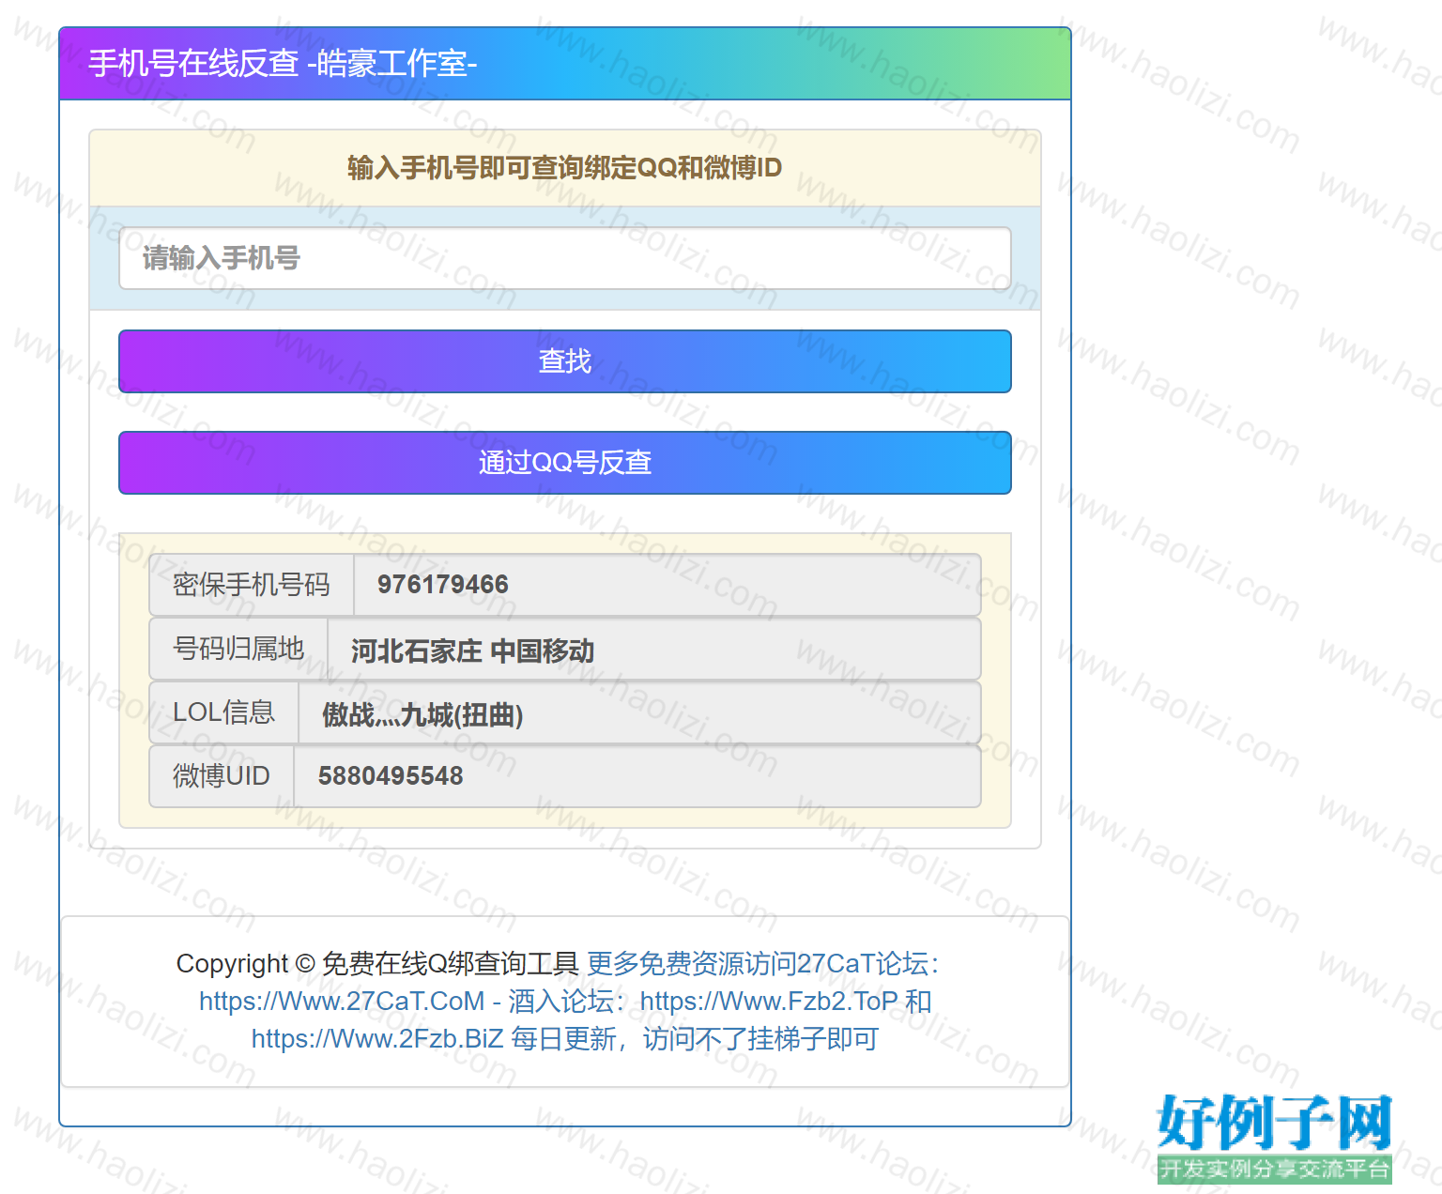
Task: Click the 密保手机号码 label
Action: point(252,585)
